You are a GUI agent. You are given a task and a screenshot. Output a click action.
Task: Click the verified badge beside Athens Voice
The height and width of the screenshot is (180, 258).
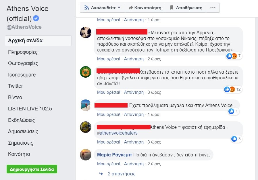click(36, 18)
